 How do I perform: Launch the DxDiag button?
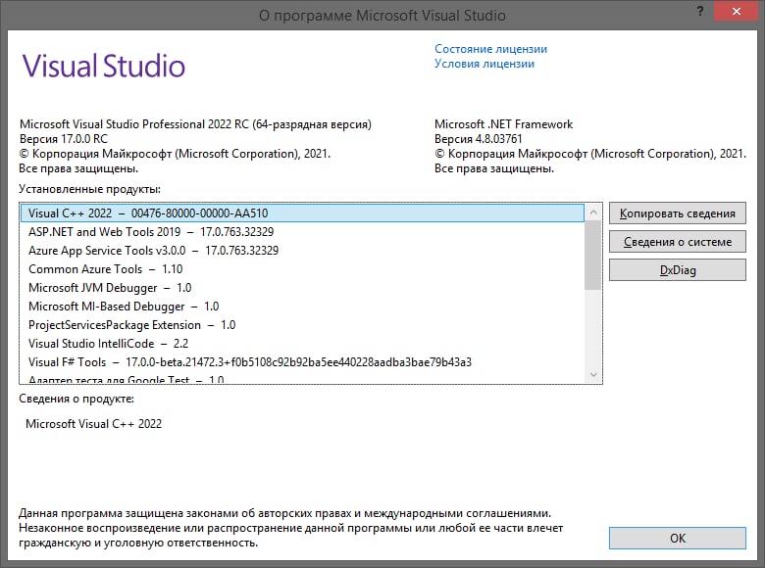[x=677, y=270]
